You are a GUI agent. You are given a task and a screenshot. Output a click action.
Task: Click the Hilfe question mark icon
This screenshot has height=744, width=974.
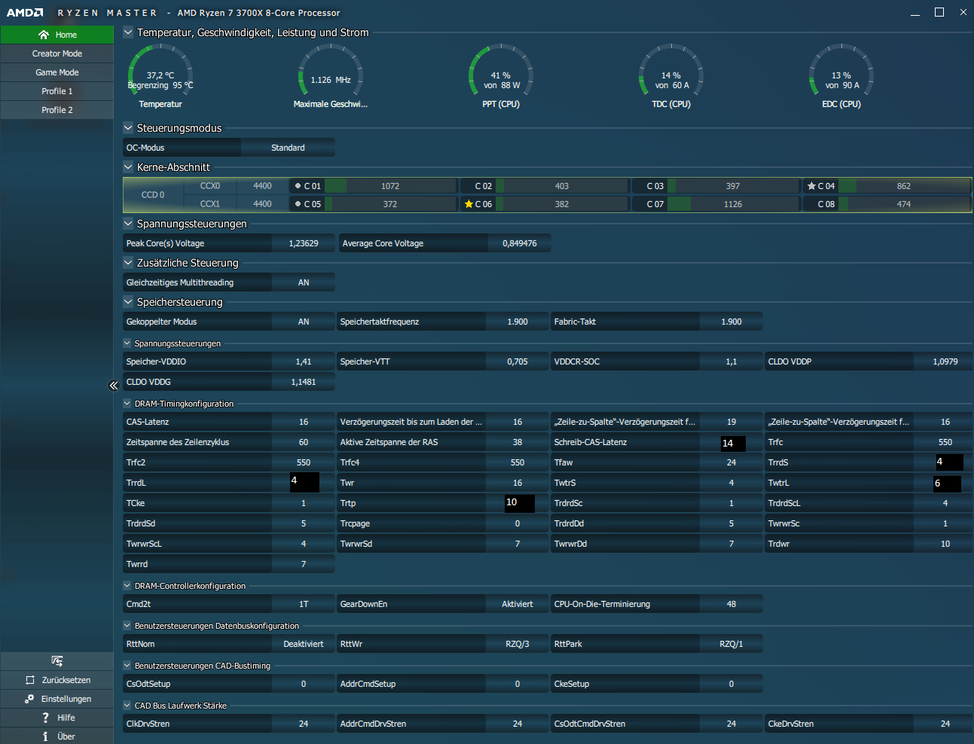click(x=45, y=718)
